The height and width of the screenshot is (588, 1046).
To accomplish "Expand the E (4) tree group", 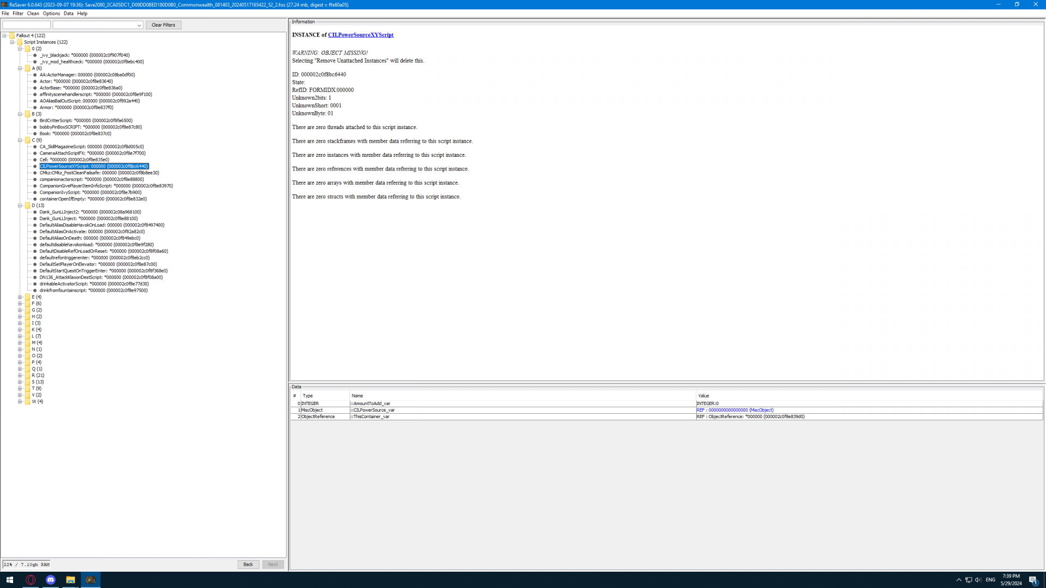I will (x=20, y=297).
